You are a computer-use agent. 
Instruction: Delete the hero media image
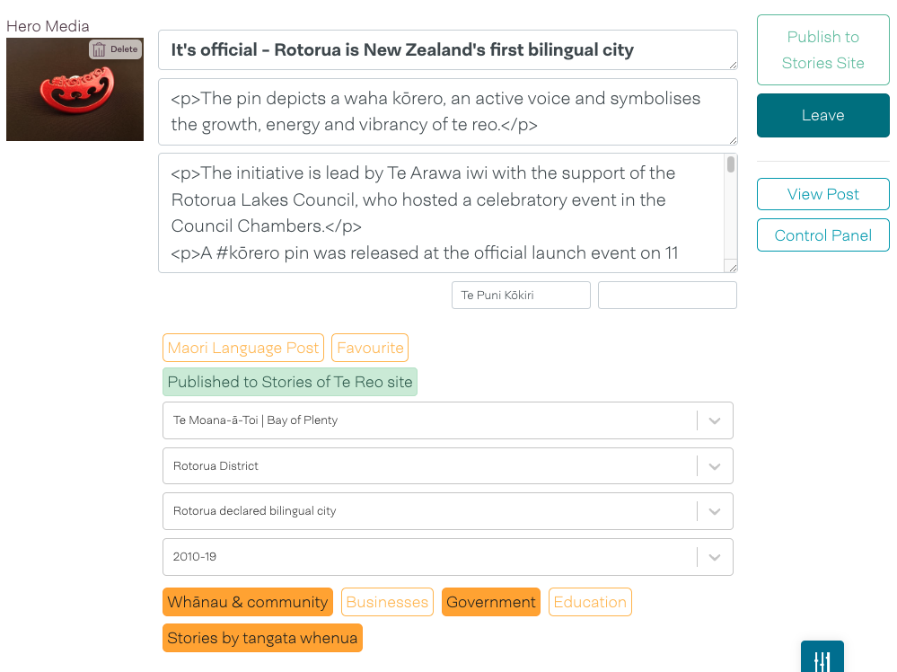pyautogui.click(x=116, y=49)
